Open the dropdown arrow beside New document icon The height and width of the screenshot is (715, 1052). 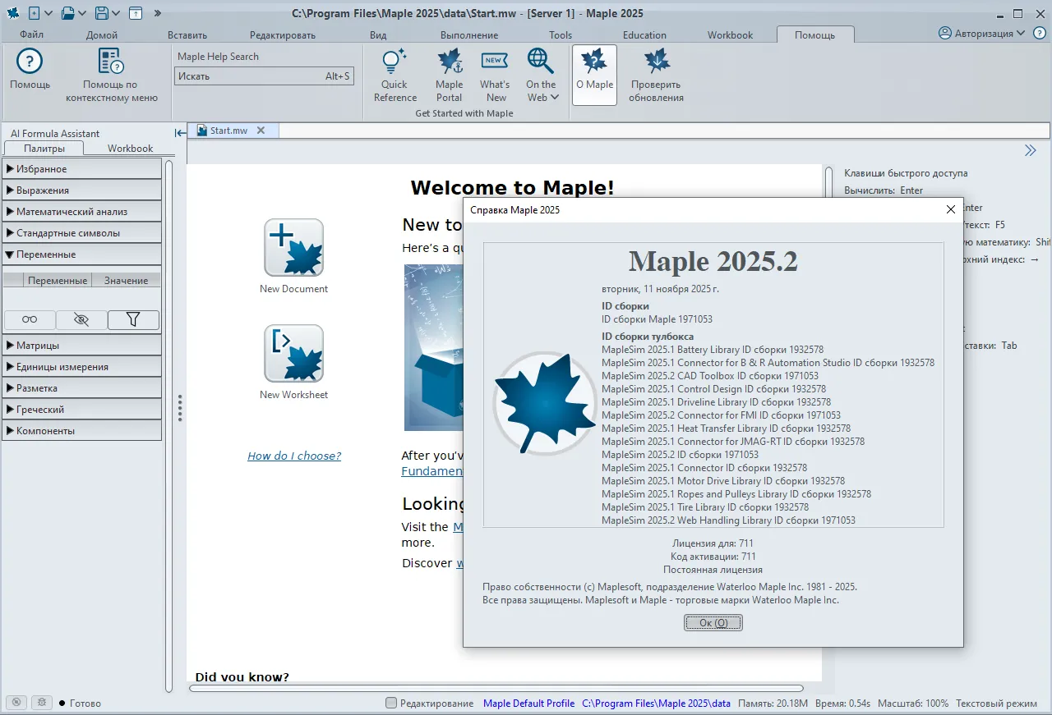(x=48, y=13)
